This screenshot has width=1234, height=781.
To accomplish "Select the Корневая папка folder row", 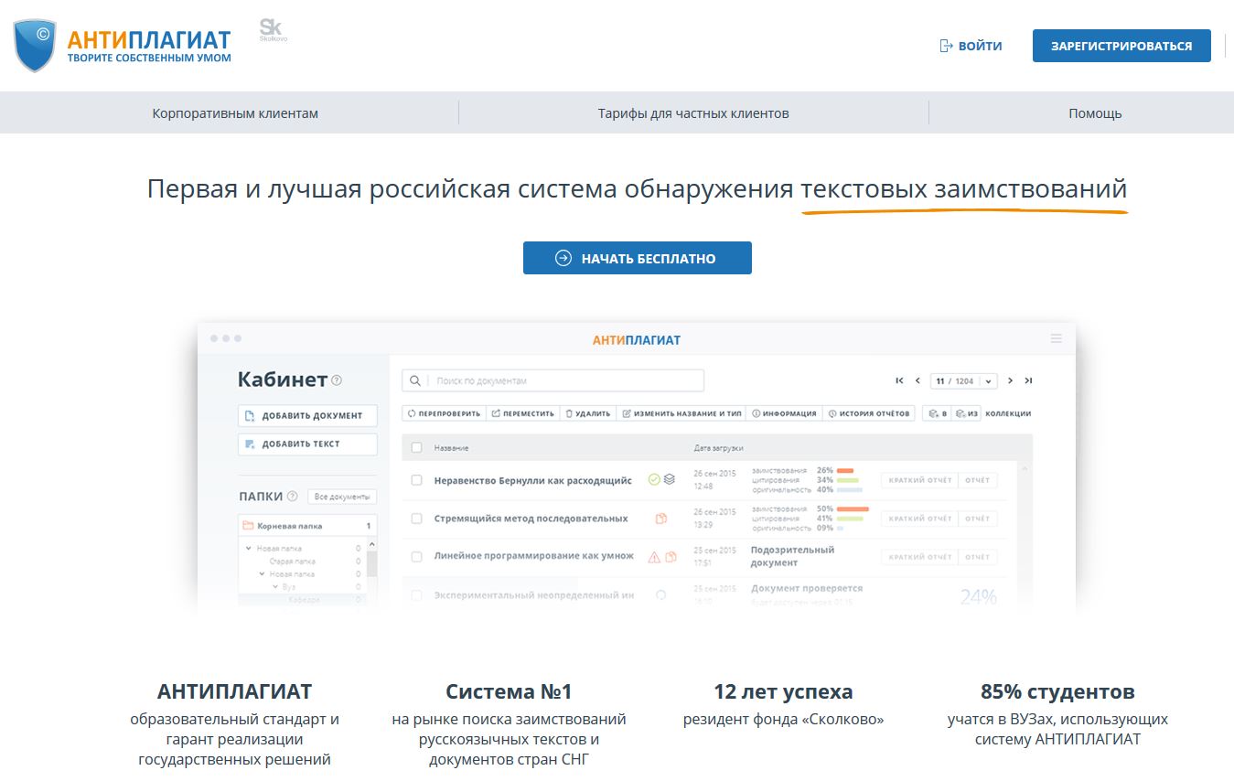I will click(x=306, y=526).
